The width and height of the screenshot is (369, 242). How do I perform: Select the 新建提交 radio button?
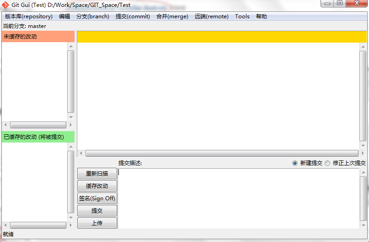[294, 163]
